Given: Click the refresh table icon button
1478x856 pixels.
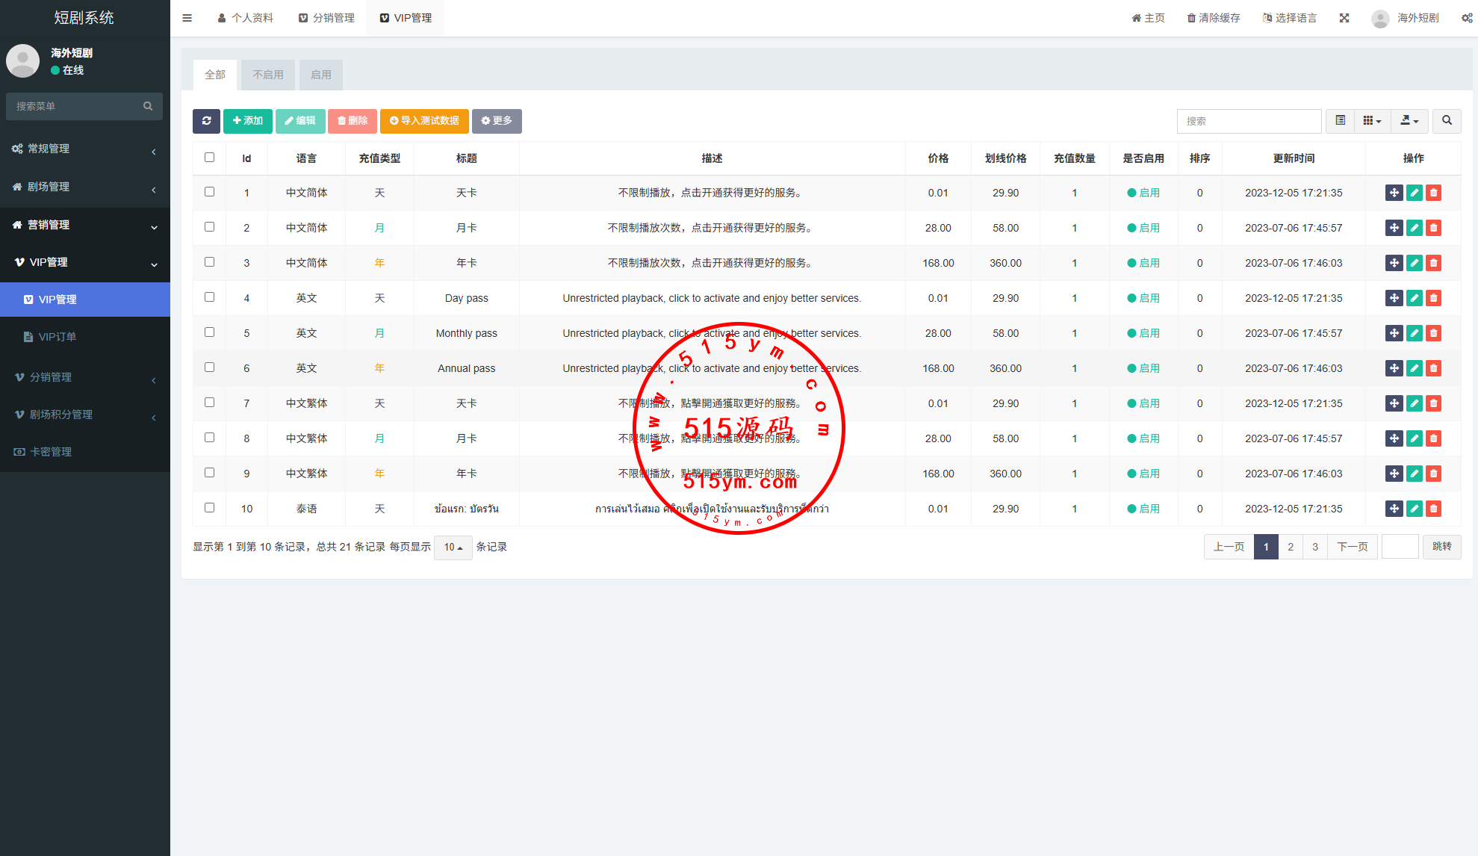Looking at the screenshot, I should point(206,121).
